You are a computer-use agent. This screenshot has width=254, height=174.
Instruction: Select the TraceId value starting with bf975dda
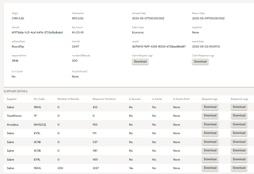coord(37,32)
